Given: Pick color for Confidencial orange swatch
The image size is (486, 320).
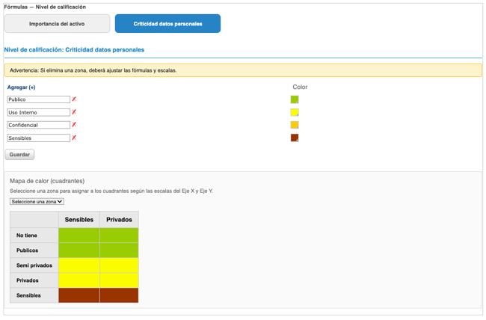Looking at the screenshot, I should (x=295, y=125).
